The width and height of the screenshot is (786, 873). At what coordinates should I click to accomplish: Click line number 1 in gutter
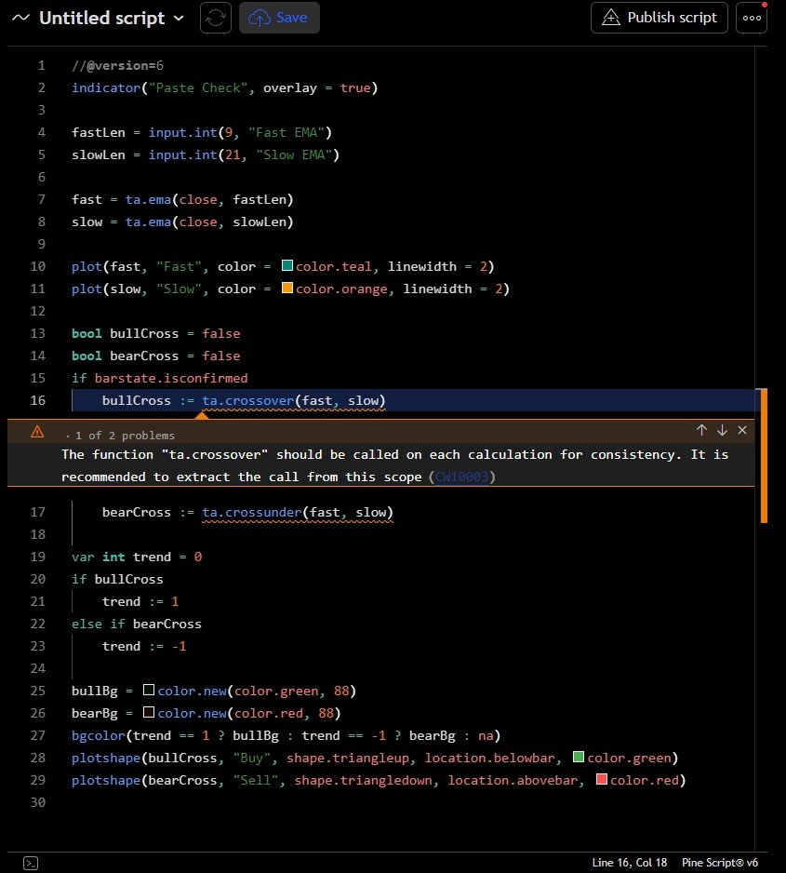click(41, 66)
